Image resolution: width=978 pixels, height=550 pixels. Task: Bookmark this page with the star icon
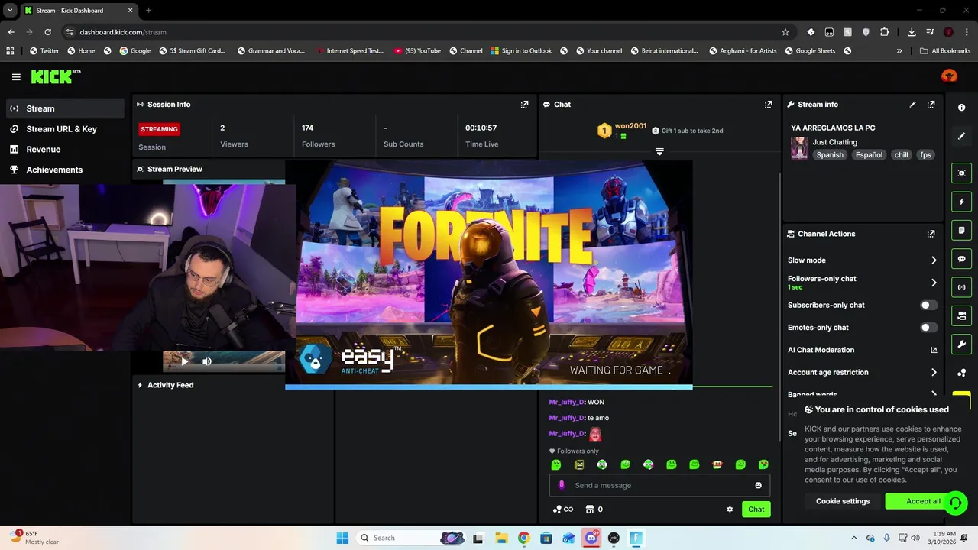click(785, 32)
